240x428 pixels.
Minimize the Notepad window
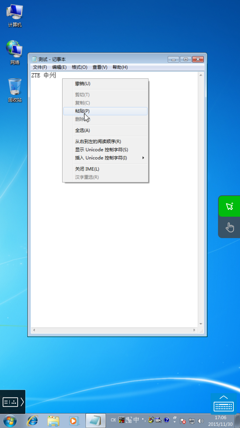(x=173, y=59)
